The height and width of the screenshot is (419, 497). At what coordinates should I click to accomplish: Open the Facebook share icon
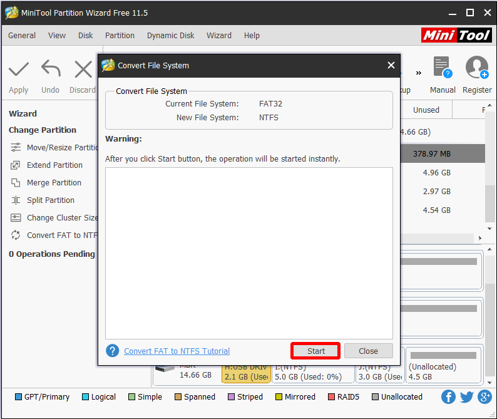point(448,397)
